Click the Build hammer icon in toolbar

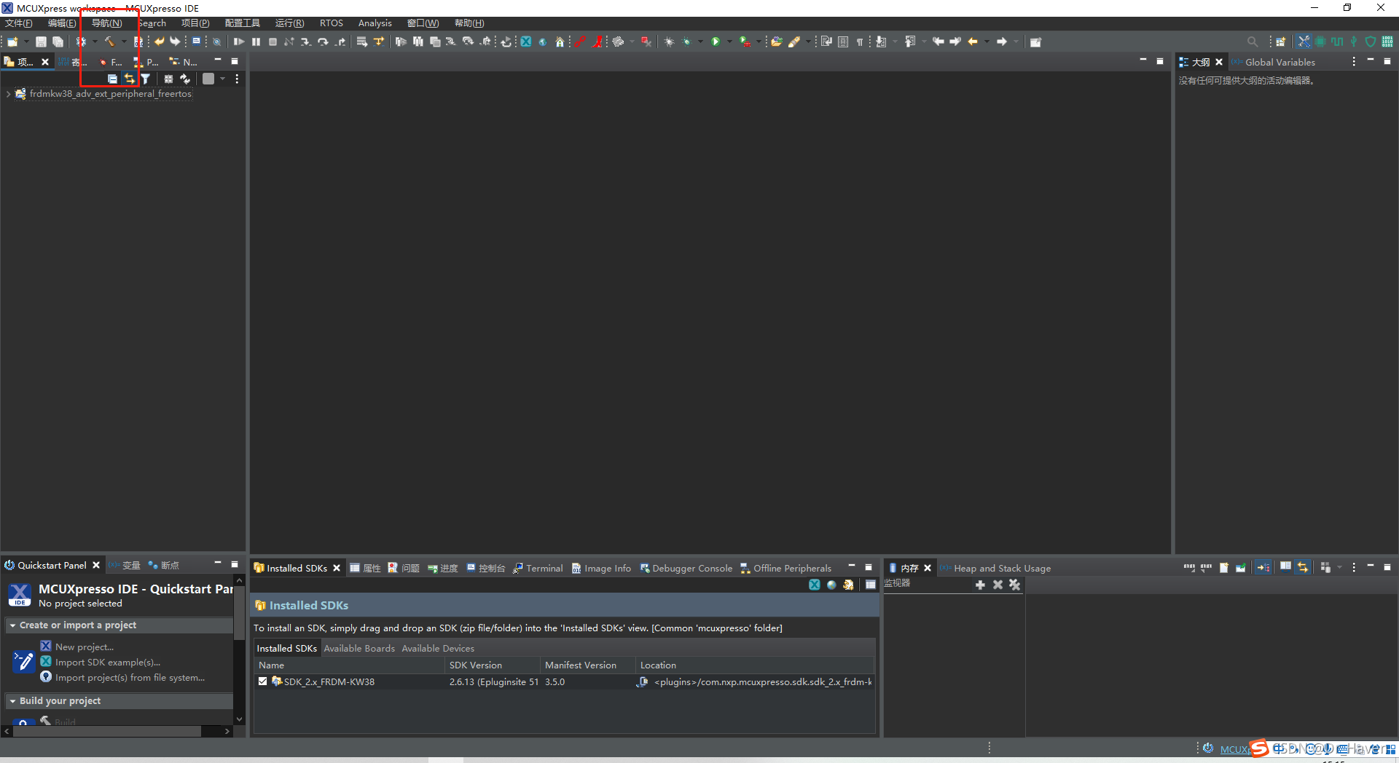(x=110, y=41)
